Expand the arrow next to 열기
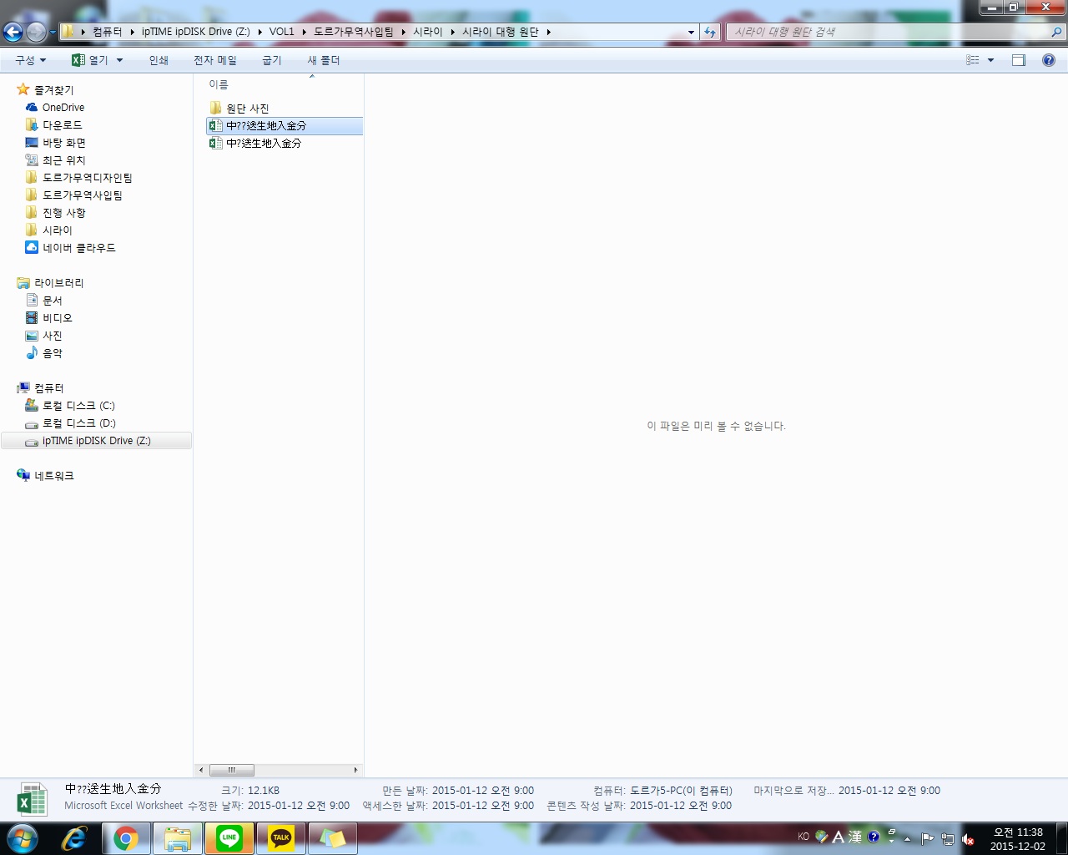The image size is (1068, 855). click(119, 60)
